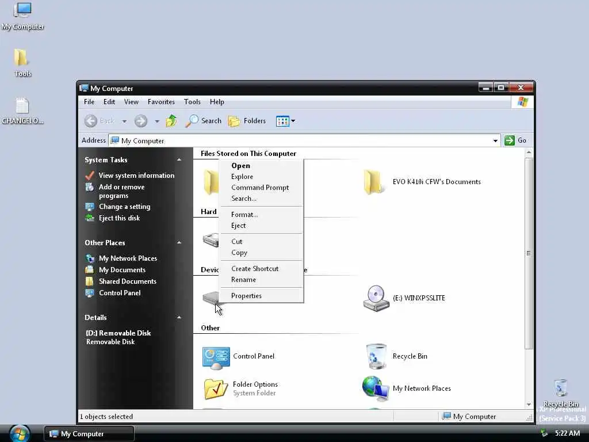The height and width of the screenshot is (442, 589).
Task: Select Recycle Bin icon in Other section
Action: click(376, 356)
